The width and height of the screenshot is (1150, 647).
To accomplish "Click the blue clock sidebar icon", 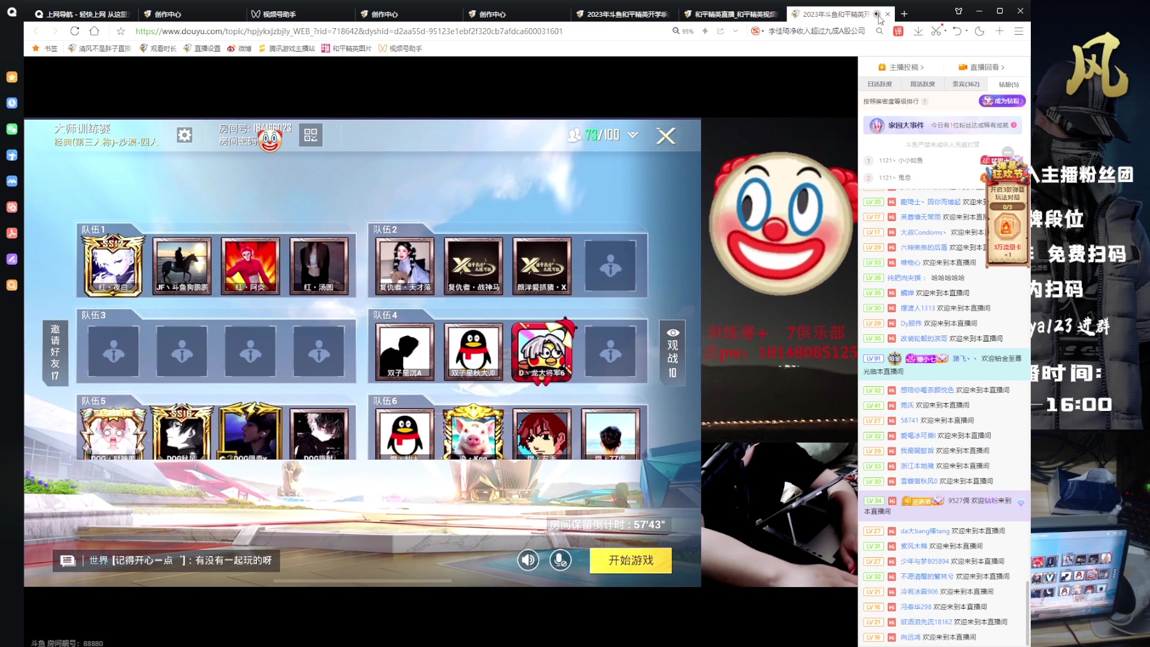I will [x=11, y=103].
